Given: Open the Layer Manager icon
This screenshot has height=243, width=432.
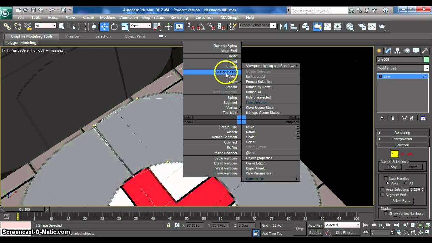Looking at the screenshot, I should coord(306,26).
